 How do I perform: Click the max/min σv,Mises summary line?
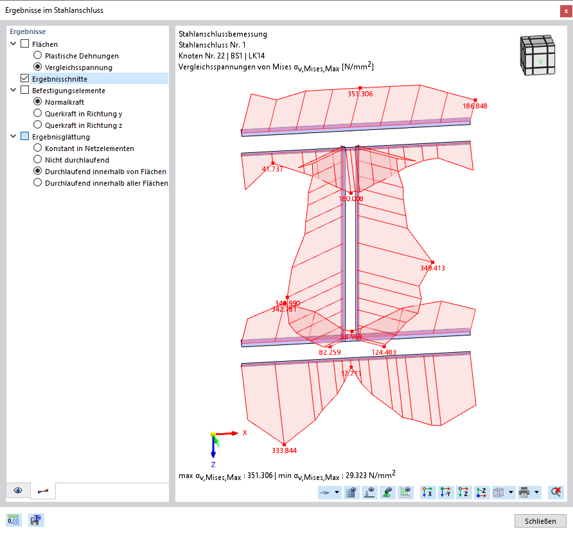point(287,476)
